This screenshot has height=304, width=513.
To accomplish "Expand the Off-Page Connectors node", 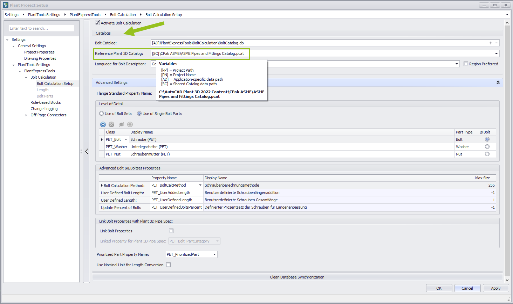I will 26,115.
